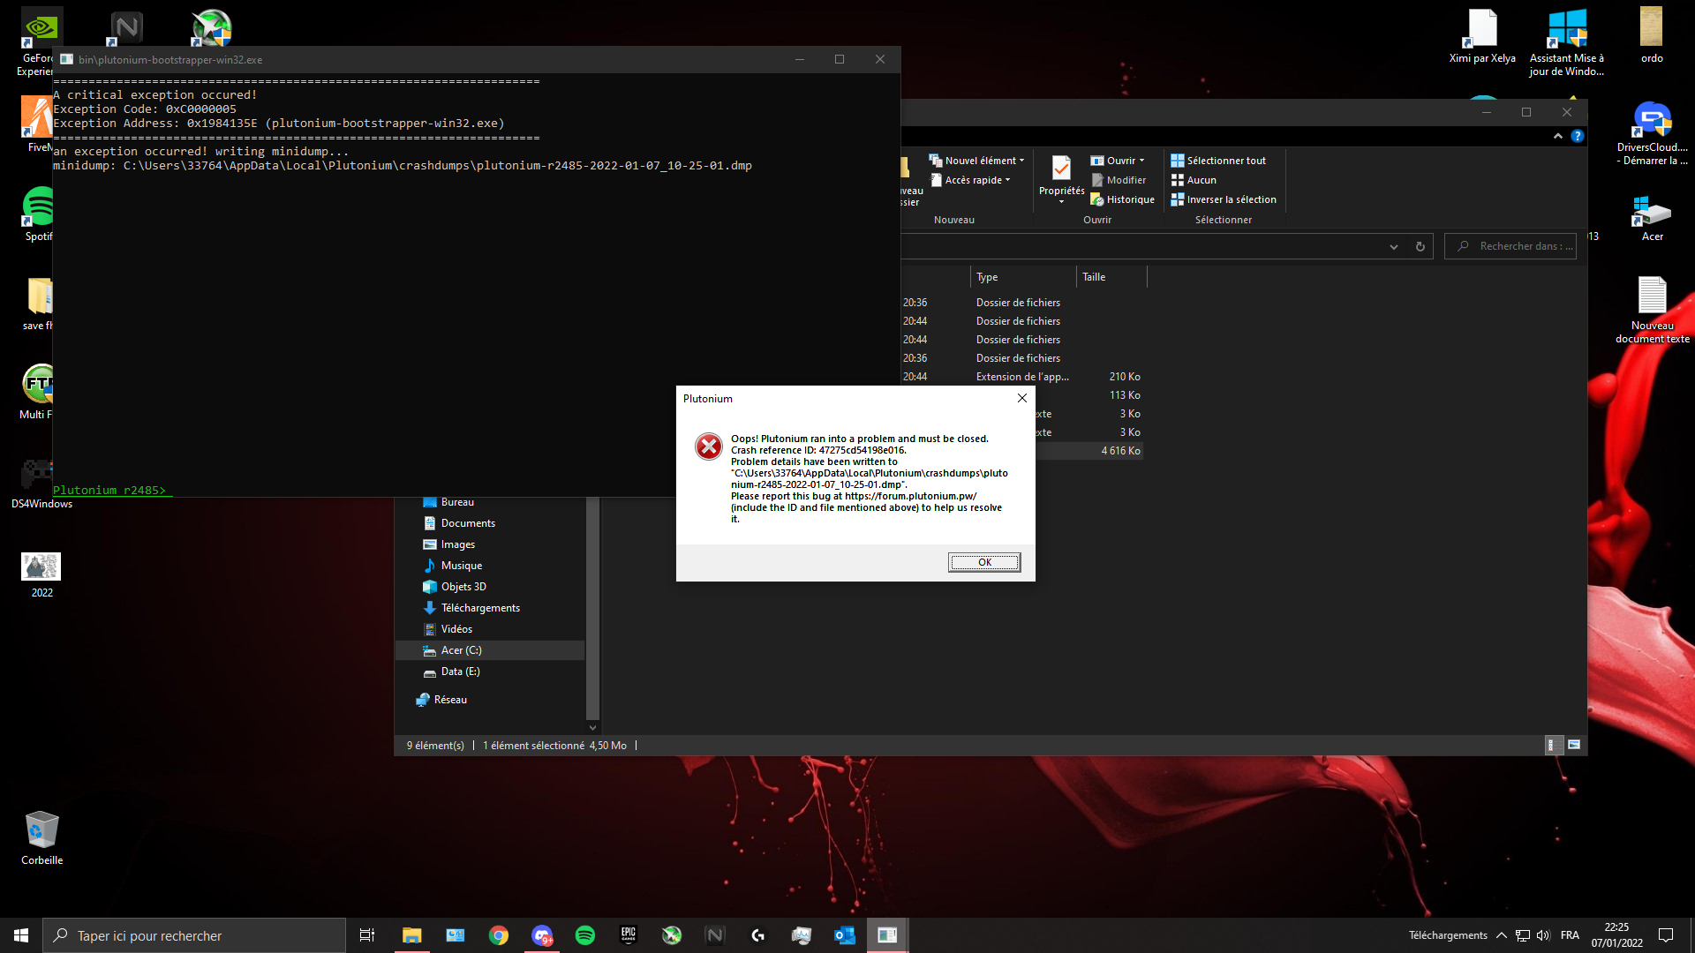Image resolution: width=1695 pixels, height=953 pixels.
Task: Switch the FRA input language indicator
Action: pyautogui.click(x=1570, y=935)
